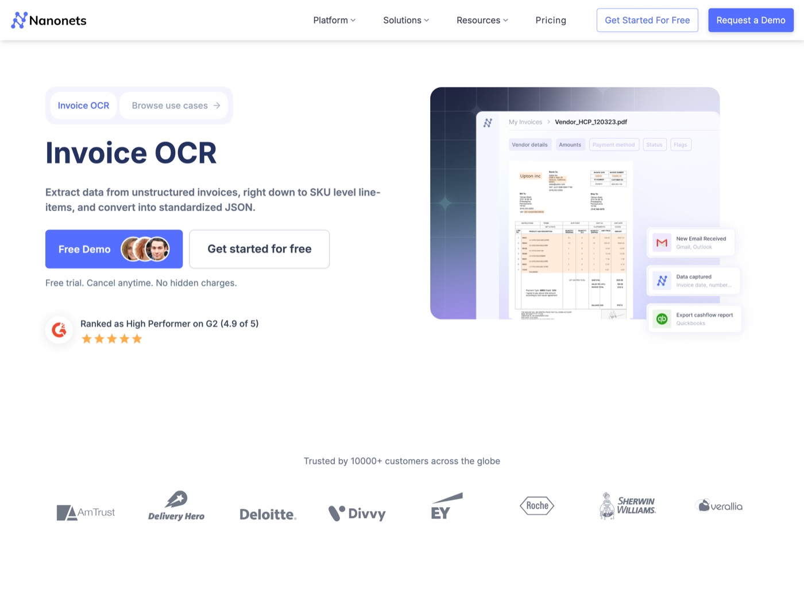Select the Status tab in preview

655,145
